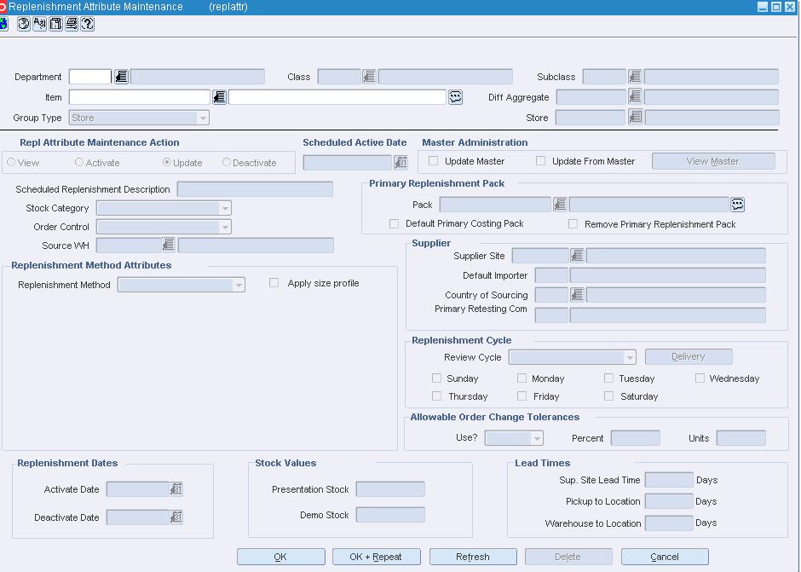Click the Help question-mark toolbar icon
This screenshot has width=801, height=572.
pos(86,24)
